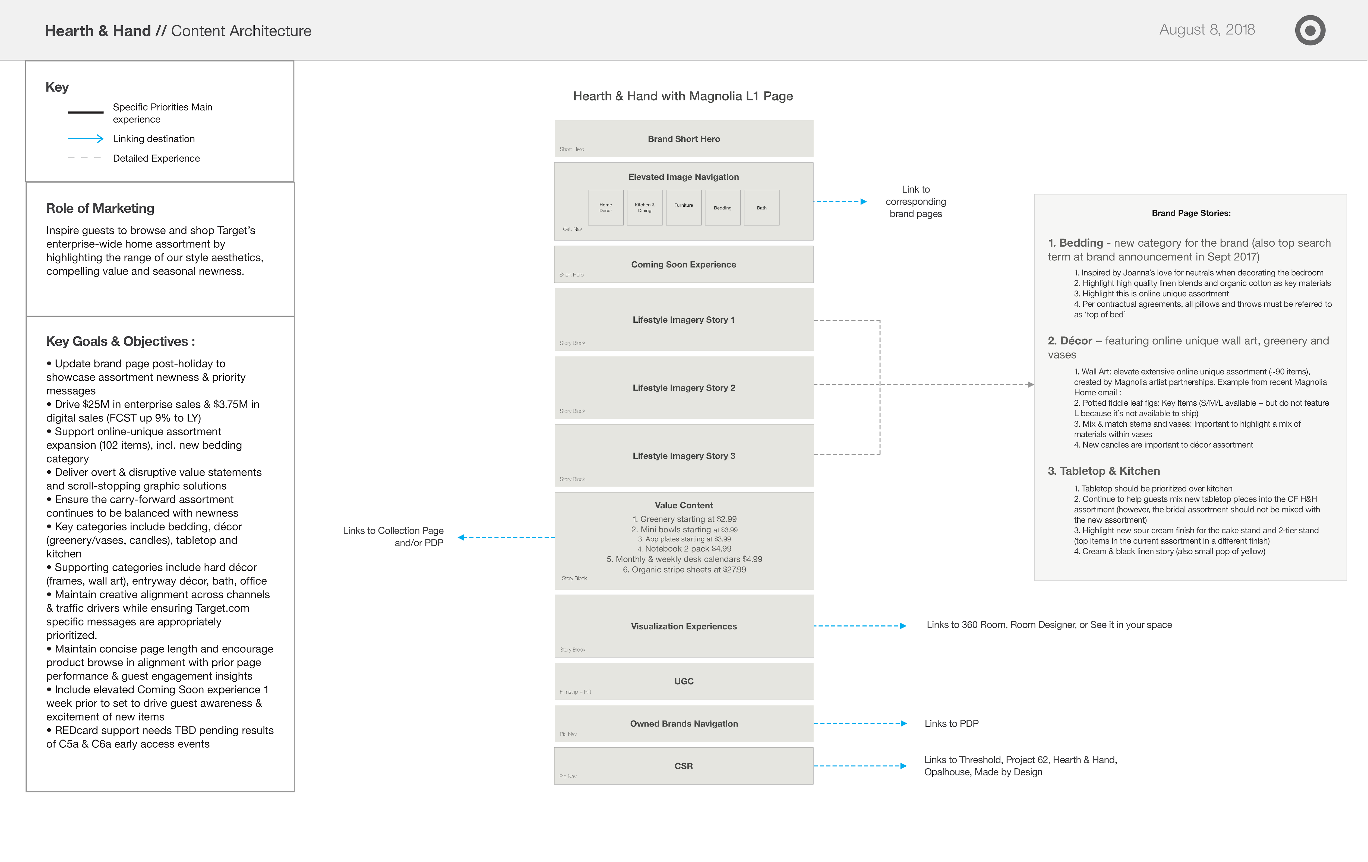
Task: Click 'Cream & black linen story' line
Action: (1170, 551)
